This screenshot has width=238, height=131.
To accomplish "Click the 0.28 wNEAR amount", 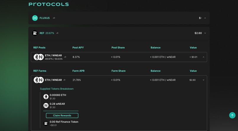I will point(57,104).
